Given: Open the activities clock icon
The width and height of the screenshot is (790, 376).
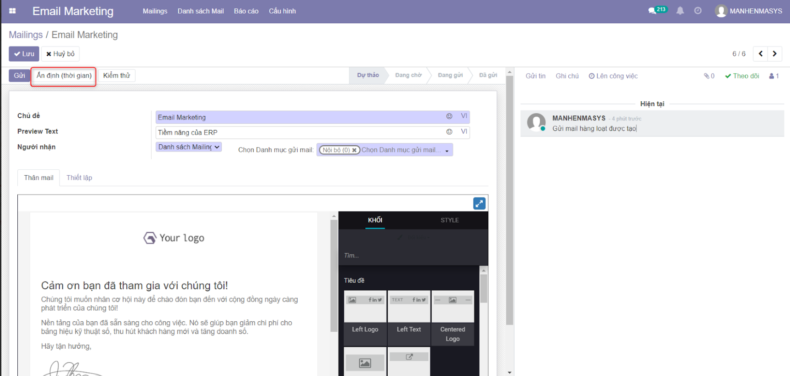Looking at the screenshot, I should click(x=698, y=11).
